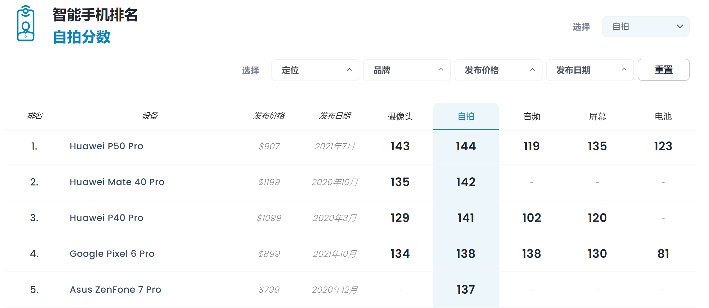Select the 音频 audio score column
Image resolution: width=709 pixels, height=308 pixels.
point(531,116)
